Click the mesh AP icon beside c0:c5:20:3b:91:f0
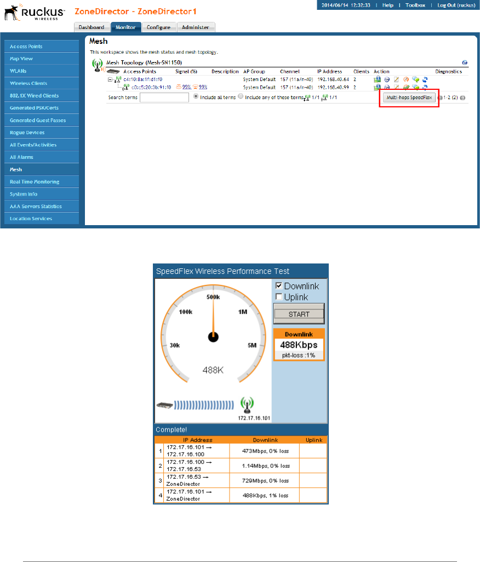This screenshot has height=562, width=480. [126, 87]
